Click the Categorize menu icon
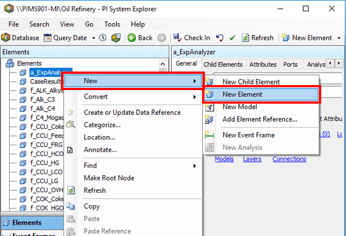 (x=71, y=124)
